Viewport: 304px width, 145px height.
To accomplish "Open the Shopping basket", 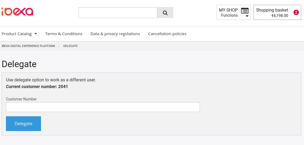I will (x=277, y=12).
